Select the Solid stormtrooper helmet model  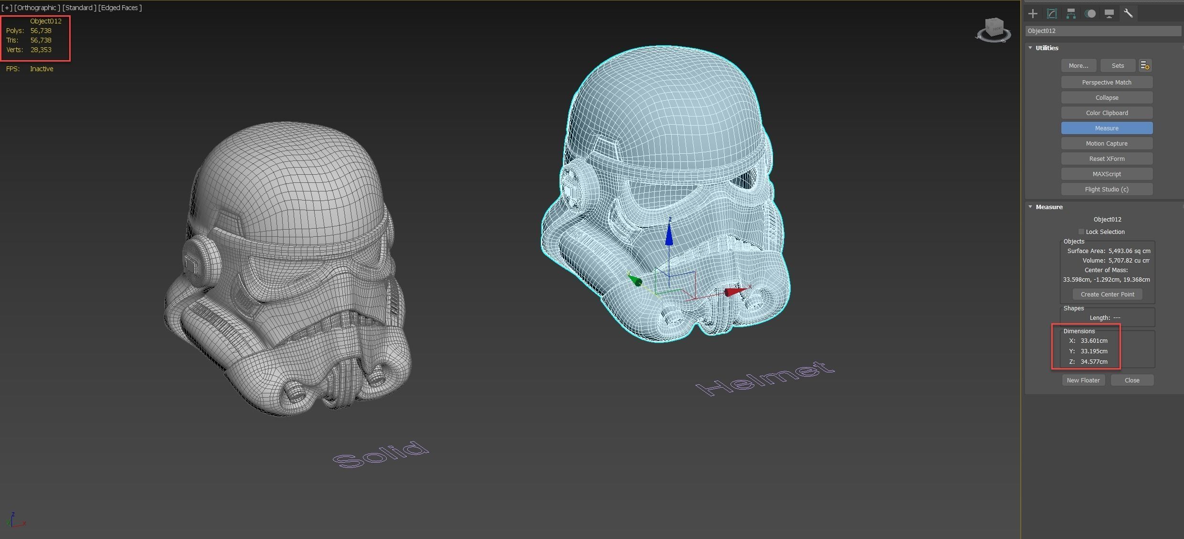[288, 269]
